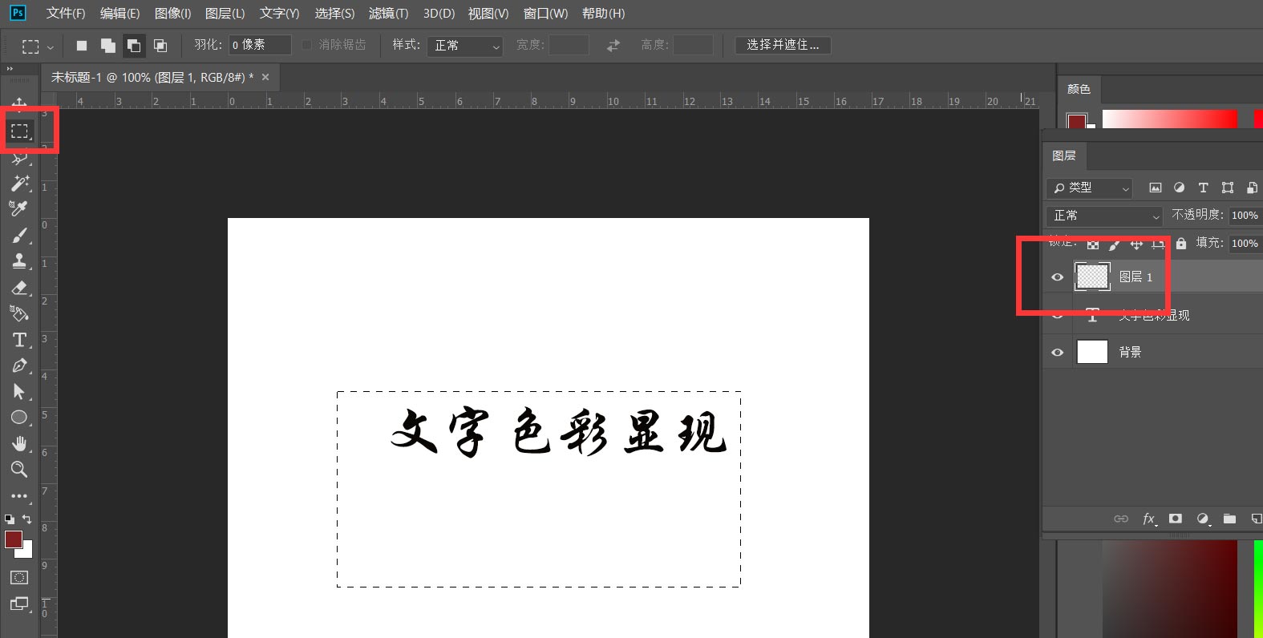The image size is (1263, 638).
Task: Choose New Selection mode button
Action: pos(82,46)
